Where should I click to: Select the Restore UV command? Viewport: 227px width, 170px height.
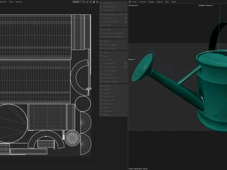click(x=113, y=111)
